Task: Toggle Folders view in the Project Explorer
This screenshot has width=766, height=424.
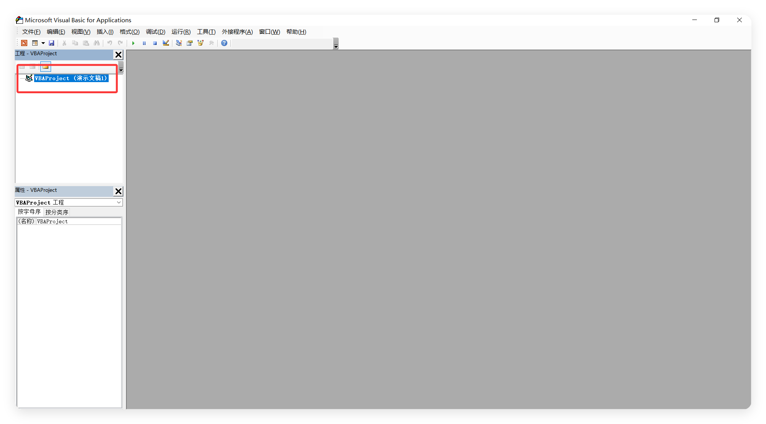Action: 45,66
